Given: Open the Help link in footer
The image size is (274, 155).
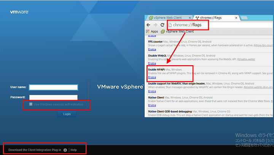Looking at the screenshot, I should tap(73, 150).
